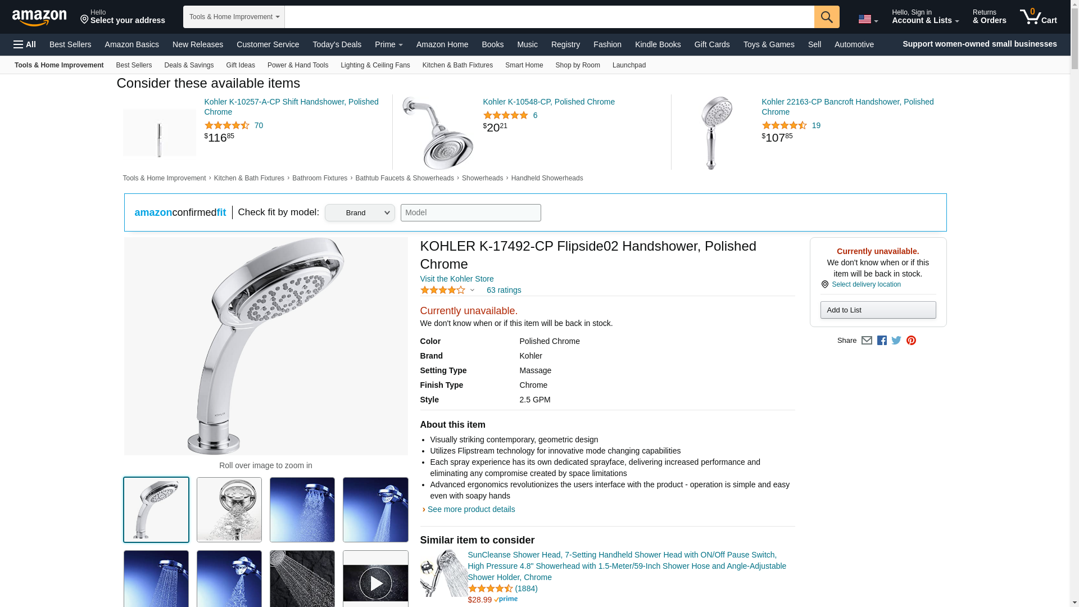Click the Amazon logo
This screenshot has width=1079, height=607.
[x=39, y=17]
